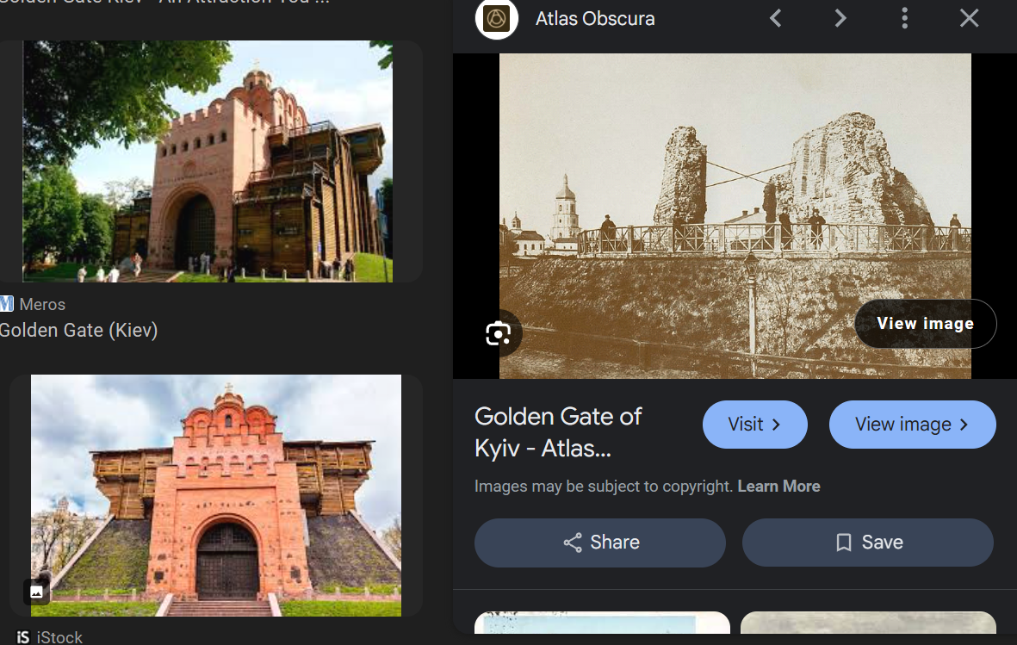Click the Meros favicon icon

click(7, 304)
